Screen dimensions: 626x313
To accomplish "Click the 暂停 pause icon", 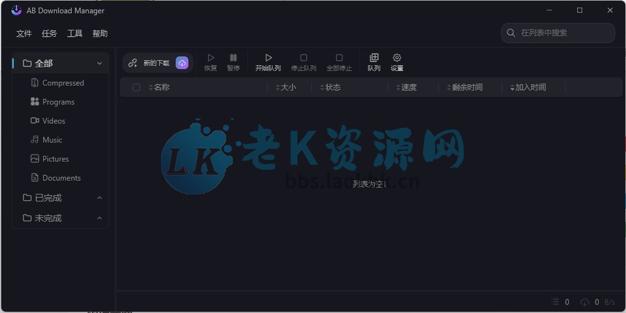I will 233,58.
